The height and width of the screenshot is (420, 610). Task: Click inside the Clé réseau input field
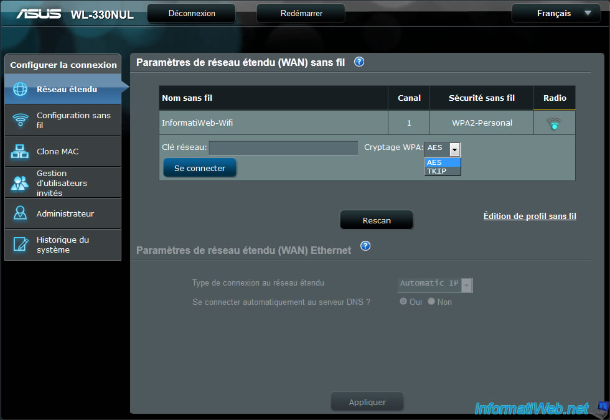[x=283, y=148]
